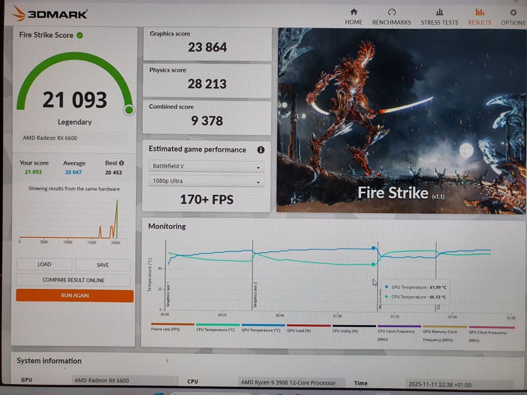Image resolution: width=527 pixels, height=395 pixels.
Task: Select the Results tab
Action: click(480, 17)
